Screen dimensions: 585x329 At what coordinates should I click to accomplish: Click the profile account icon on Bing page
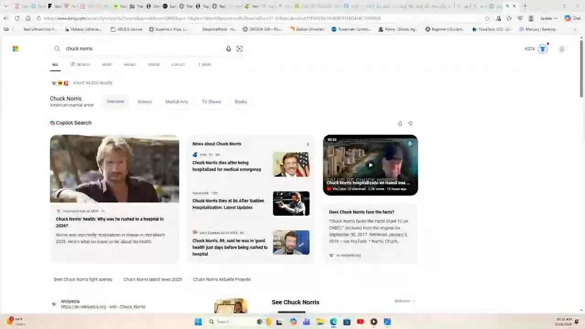562,49
